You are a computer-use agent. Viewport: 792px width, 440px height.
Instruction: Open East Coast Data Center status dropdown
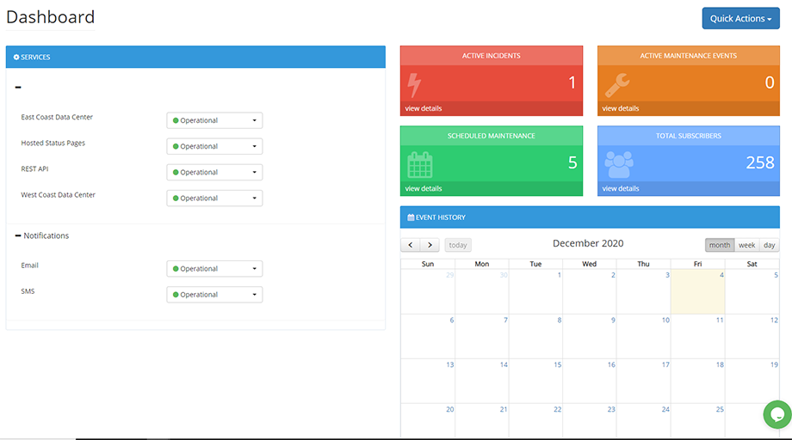pos(214,120)
